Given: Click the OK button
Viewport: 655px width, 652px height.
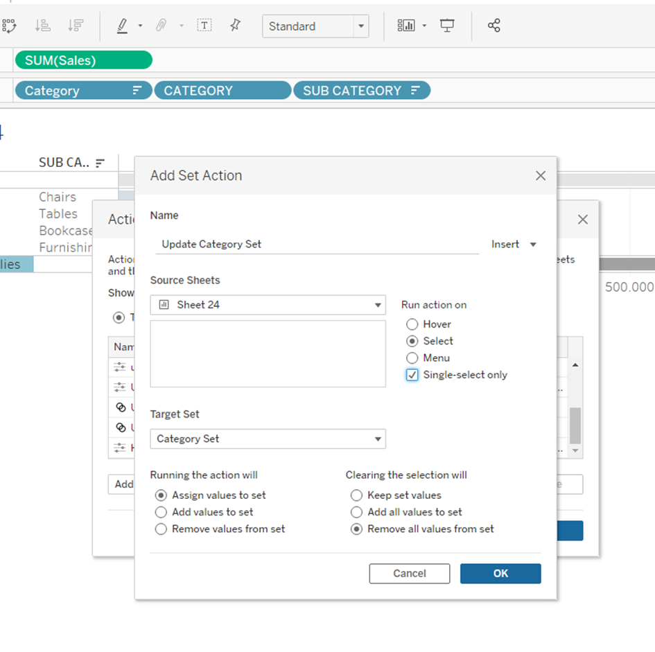Looking at the screenshot, I should 500,573.
